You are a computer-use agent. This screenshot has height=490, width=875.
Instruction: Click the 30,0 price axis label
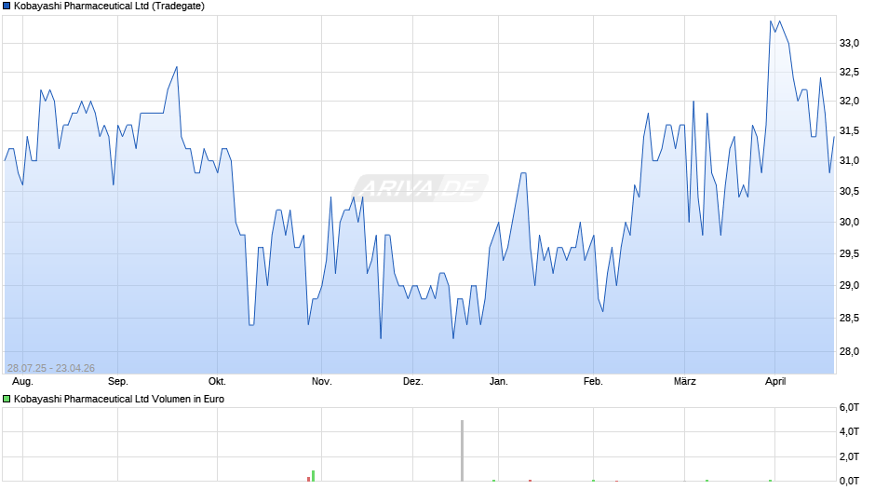[849, 222]
